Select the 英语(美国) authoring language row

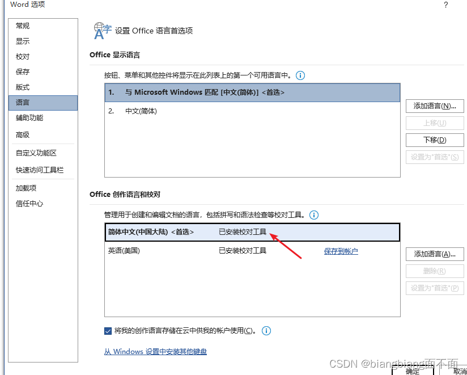(x=252, y=251)
